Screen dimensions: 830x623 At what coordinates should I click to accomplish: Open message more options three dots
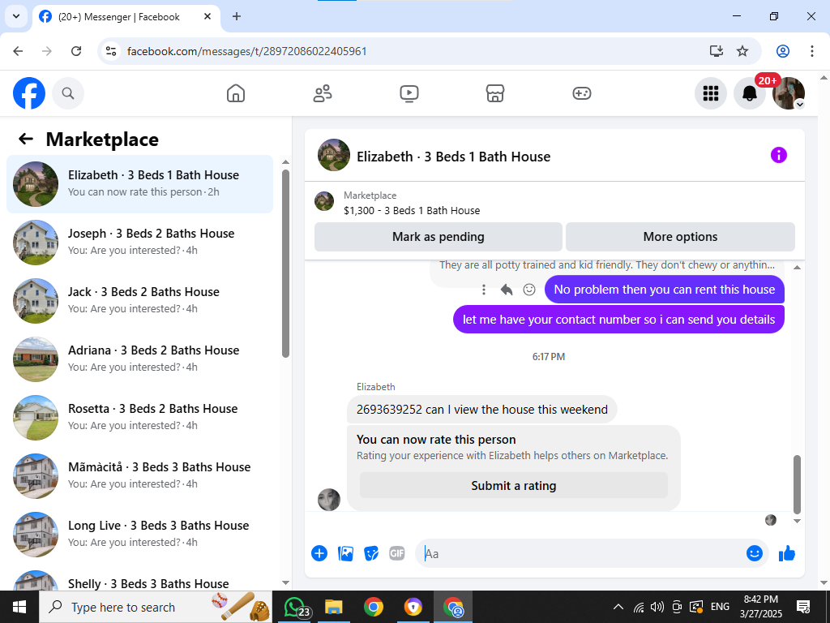(x=483, y=290)
